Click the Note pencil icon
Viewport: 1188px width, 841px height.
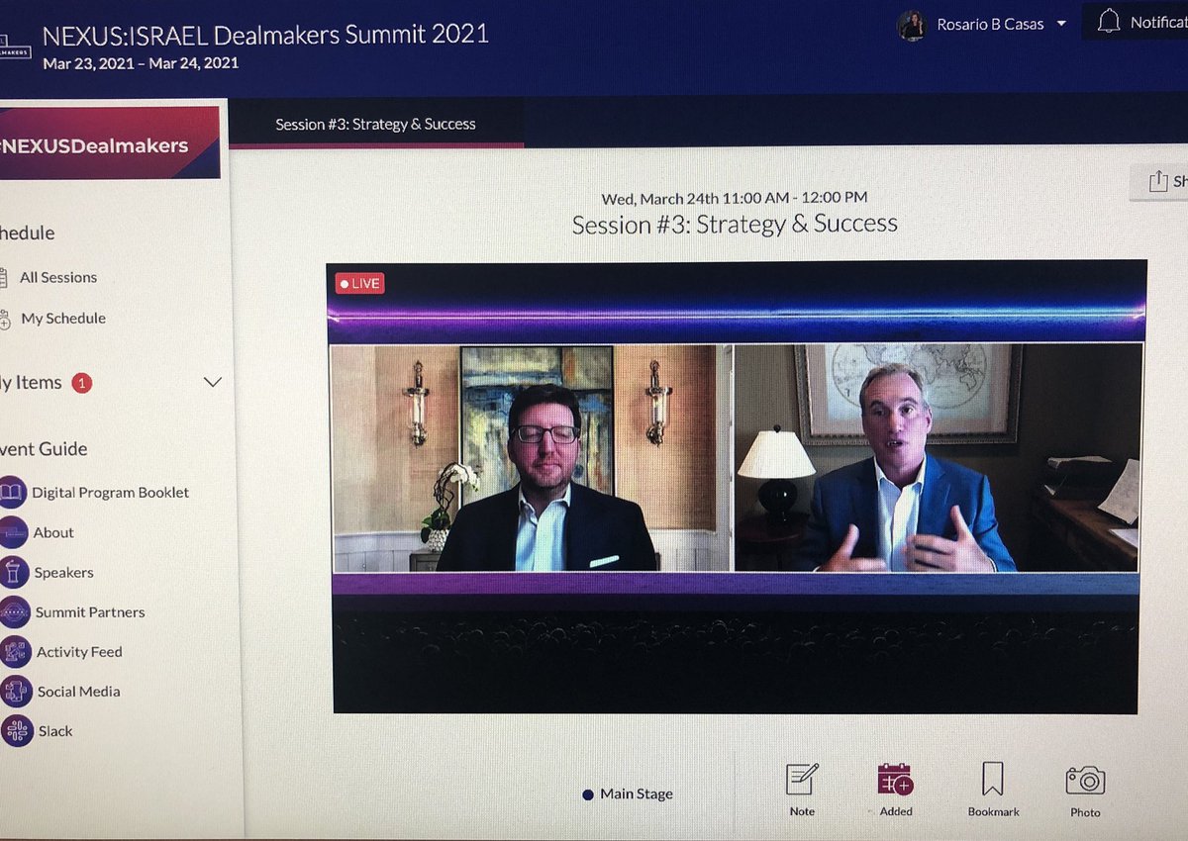(x=802, y=780)
